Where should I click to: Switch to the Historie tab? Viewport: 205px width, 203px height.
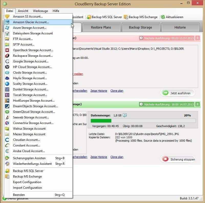[180, 27]
